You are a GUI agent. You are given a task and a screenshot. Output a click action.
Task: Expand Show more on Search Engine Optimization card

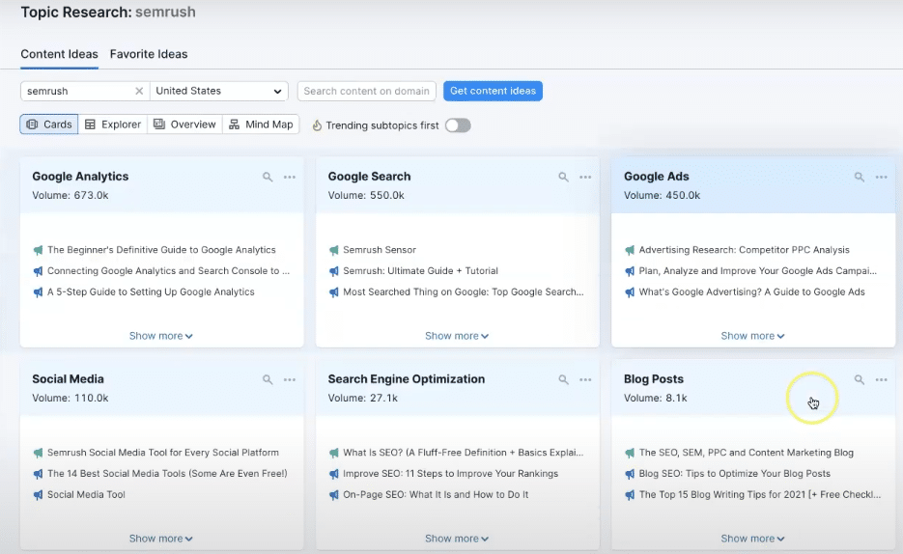pos(457,539)
